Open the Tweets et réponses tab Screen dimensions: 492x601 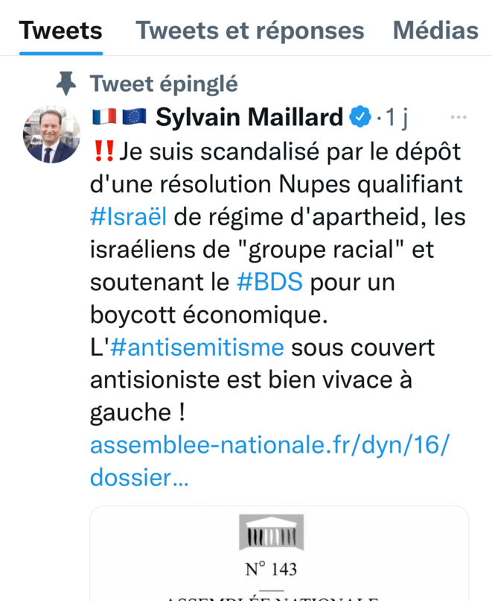pyautogui.click(x=250, y=31)
